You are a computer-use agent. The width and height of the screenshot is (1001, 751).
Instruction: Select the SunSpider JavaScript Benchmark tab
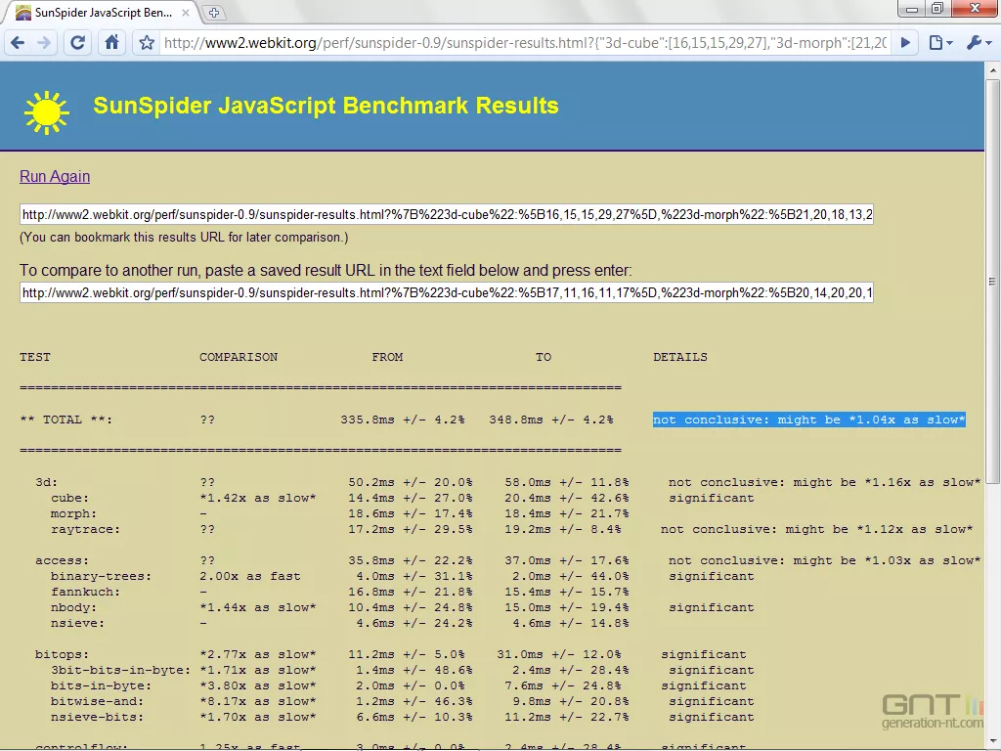102,12
